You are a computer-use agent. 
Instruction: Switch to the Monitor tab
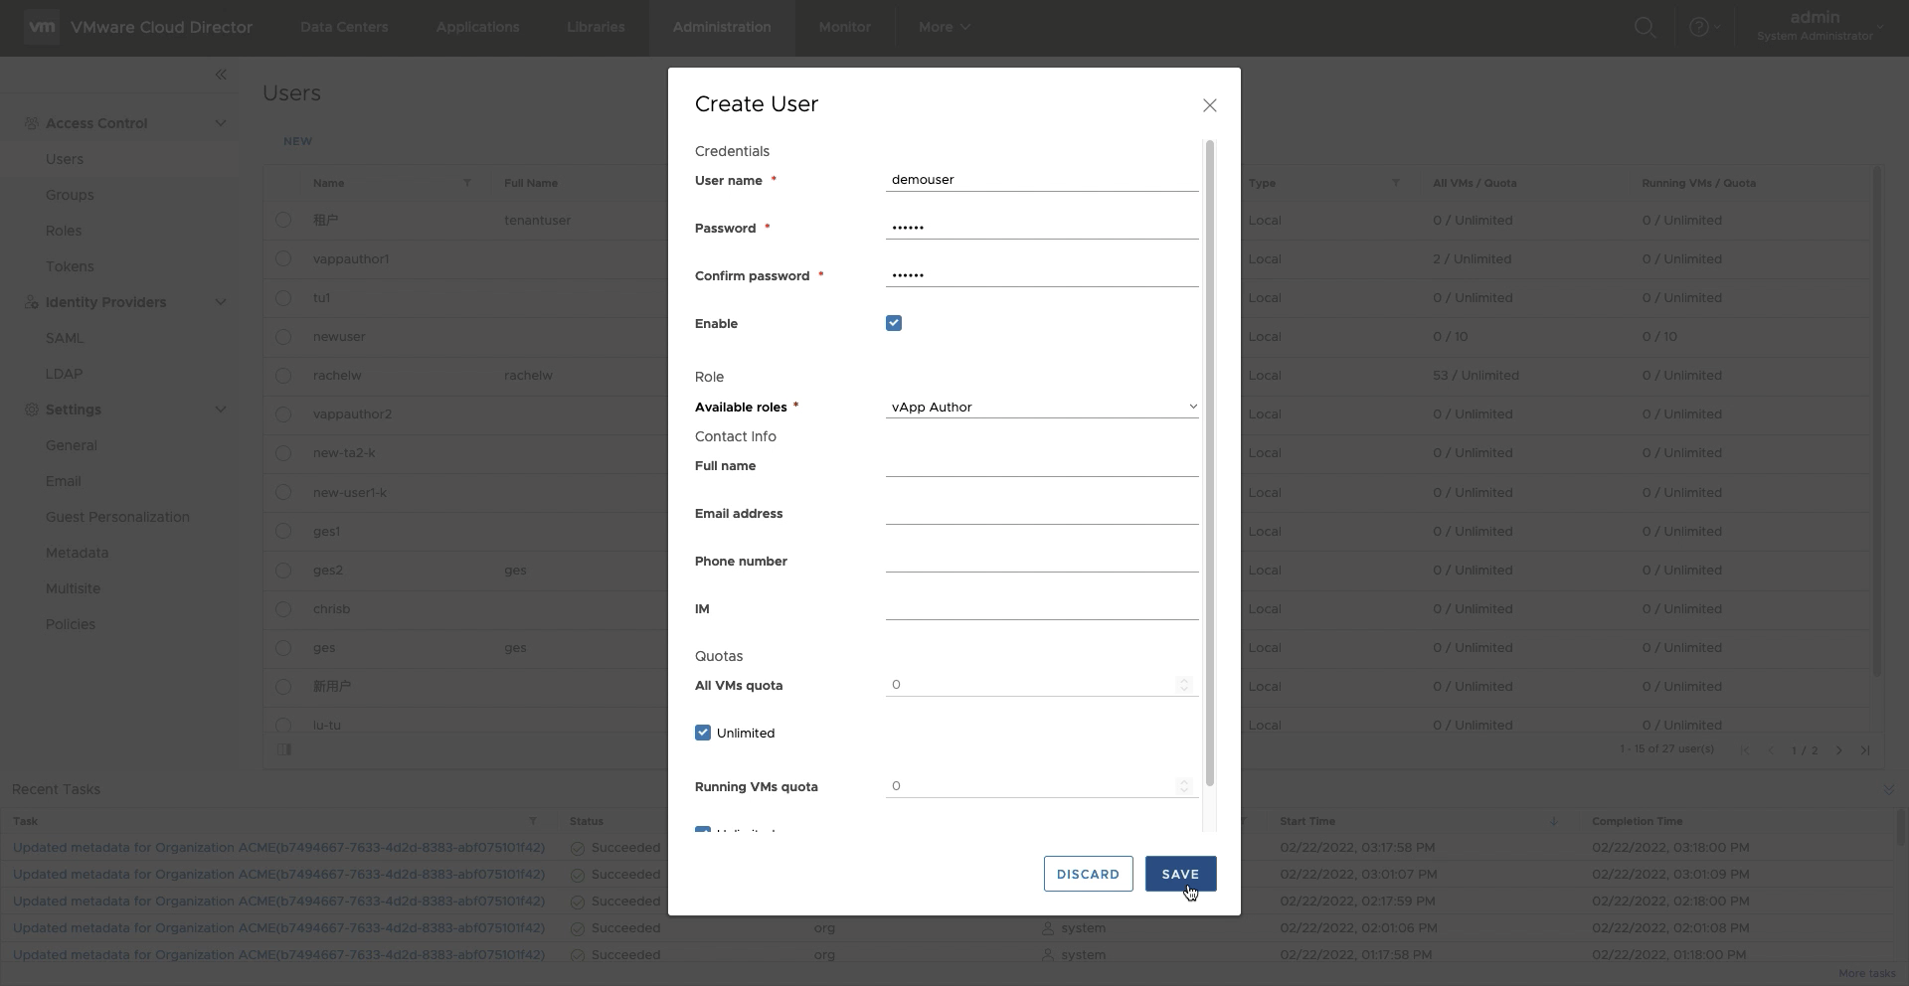(844, 28)
